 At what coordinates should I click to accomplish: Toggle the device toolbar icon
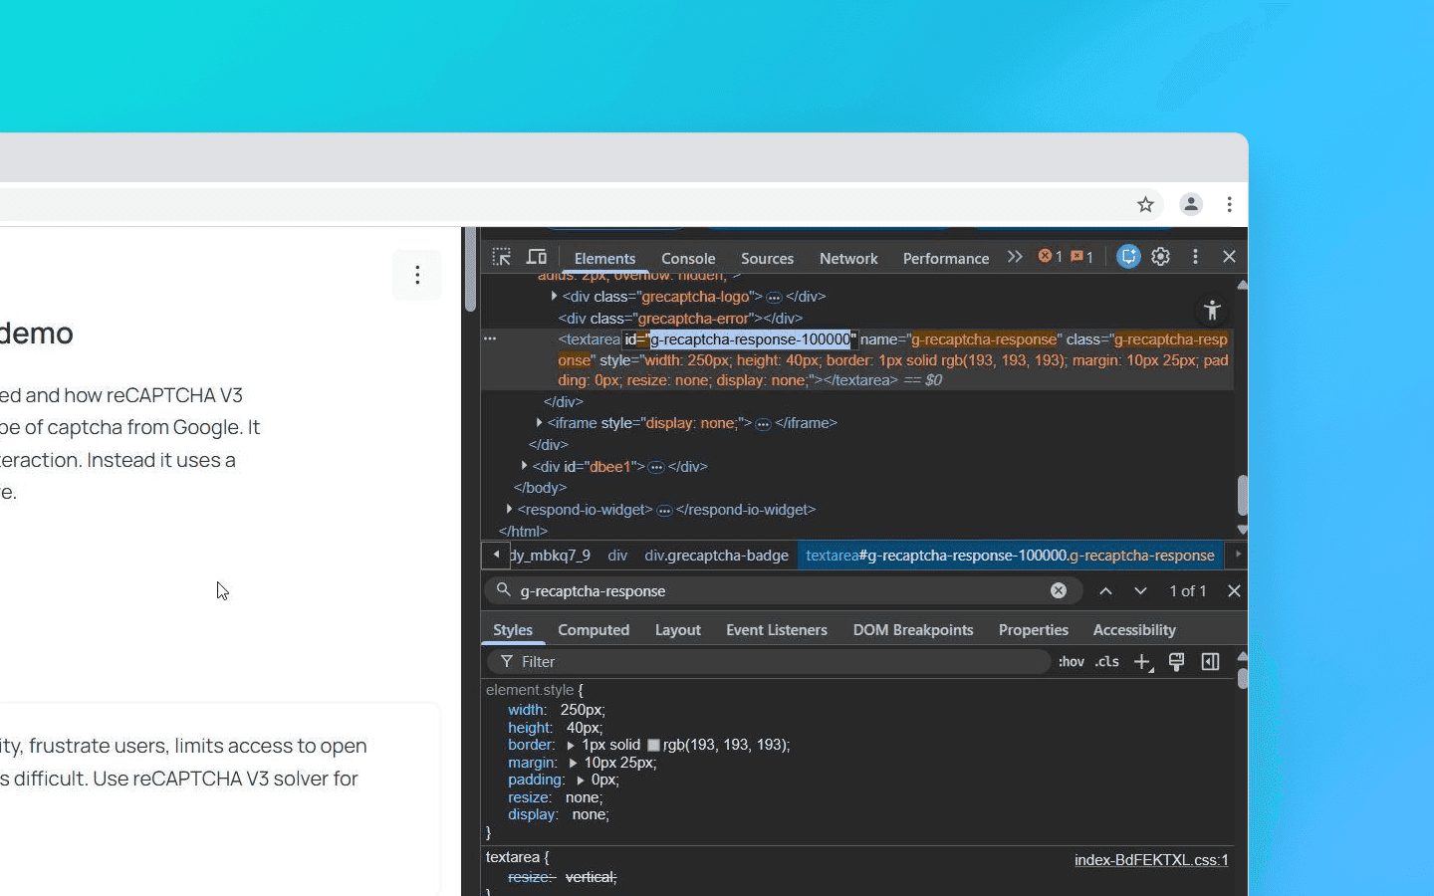click(x=537, y=257)
